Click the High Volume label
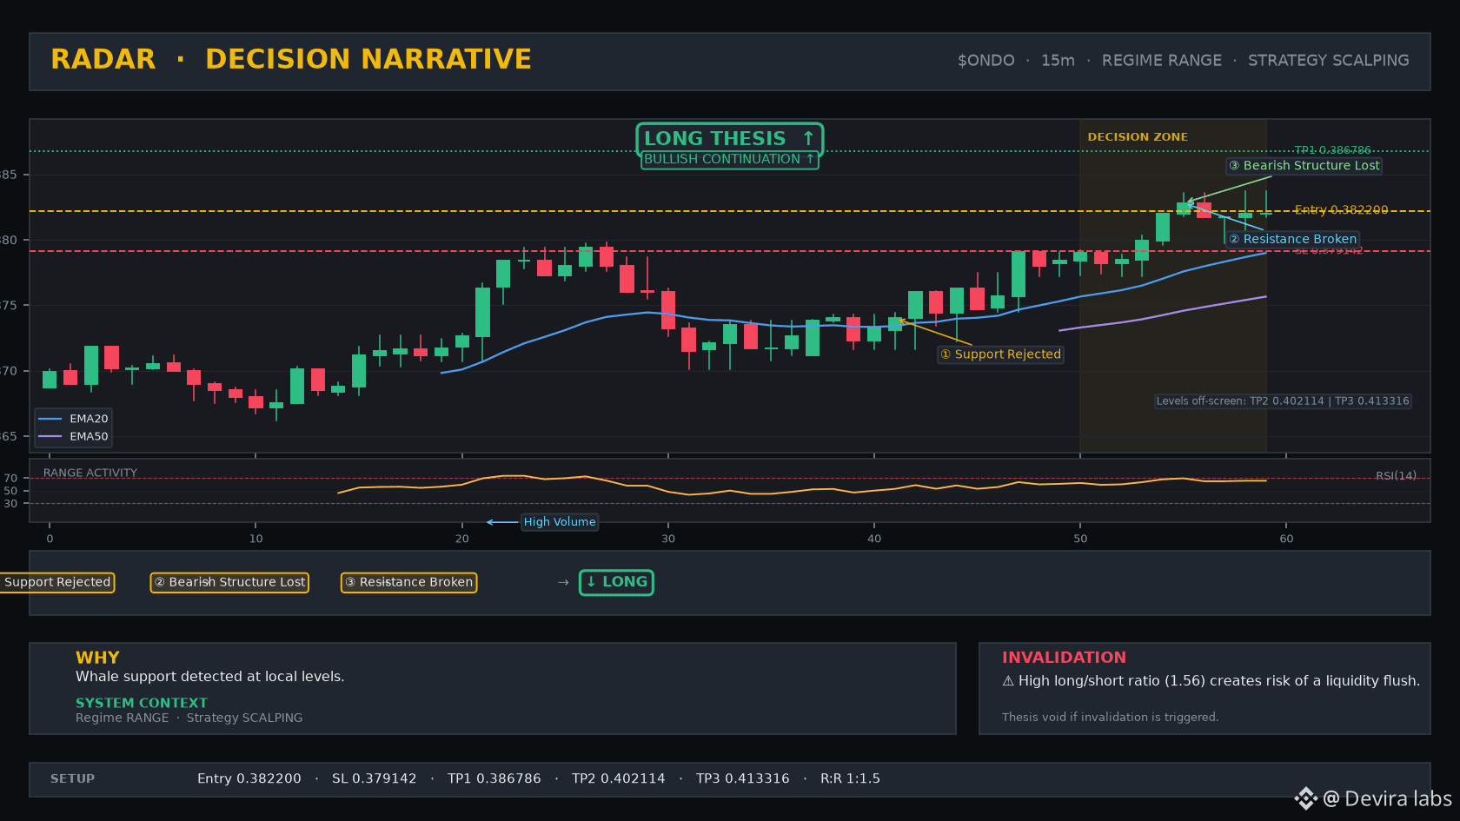The width and height of the screenshot is (1460, 821). click(x=560, y=522)
